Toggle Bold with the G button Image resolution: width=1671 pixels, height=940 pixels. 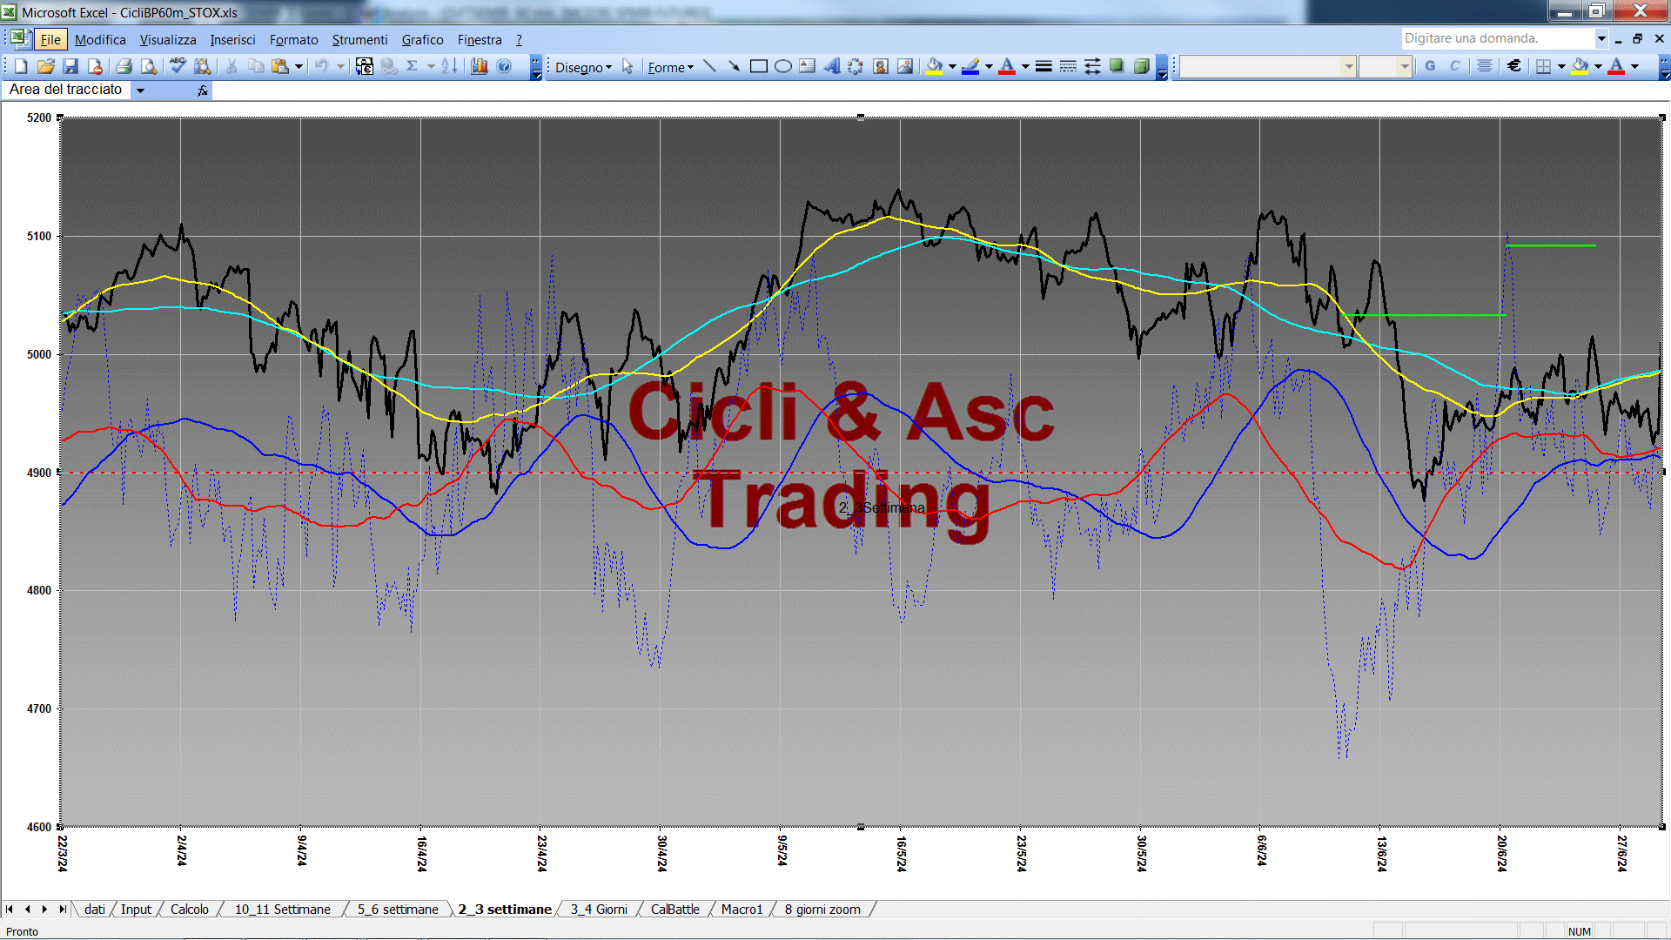tap(1430, 66)
